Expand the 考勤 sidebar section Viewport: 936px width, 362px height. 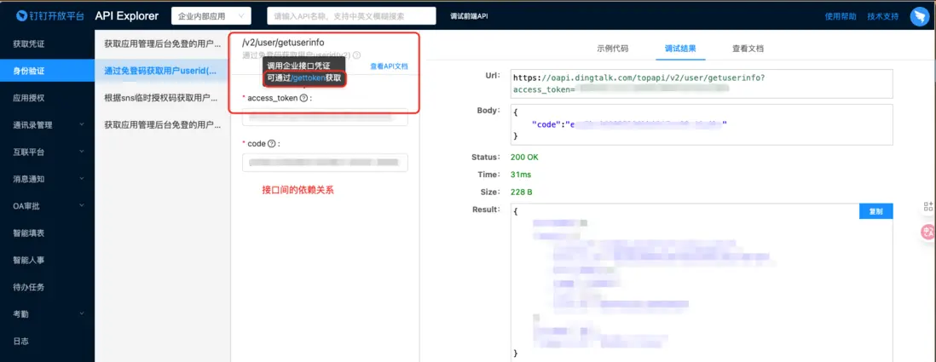tap(47, 313)
